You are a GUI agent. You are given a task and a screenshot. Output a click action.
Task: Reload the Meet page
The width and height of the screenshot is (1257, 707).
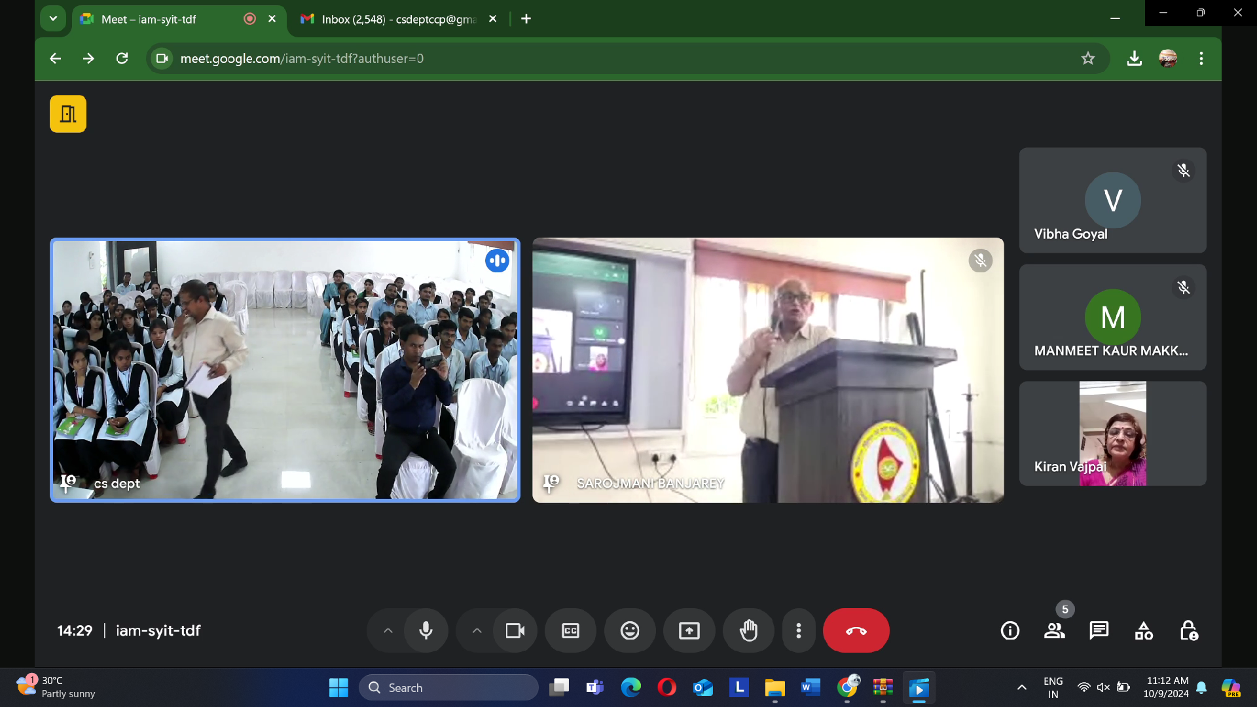pyautogui.click(x=122, y=58)
